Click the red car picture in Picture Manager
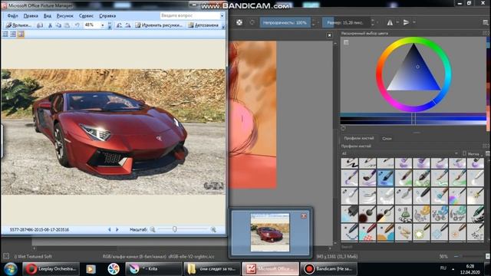Image resolution: width=491 pixels, height=276 pixels. pyautogui.click(x=113, y=132)
